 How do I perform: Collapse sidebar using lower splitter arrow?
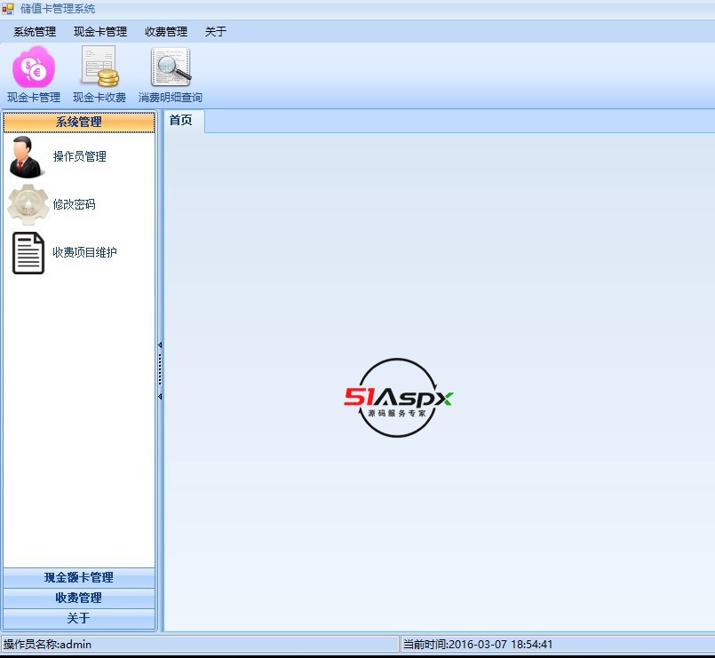coord(160,397)
